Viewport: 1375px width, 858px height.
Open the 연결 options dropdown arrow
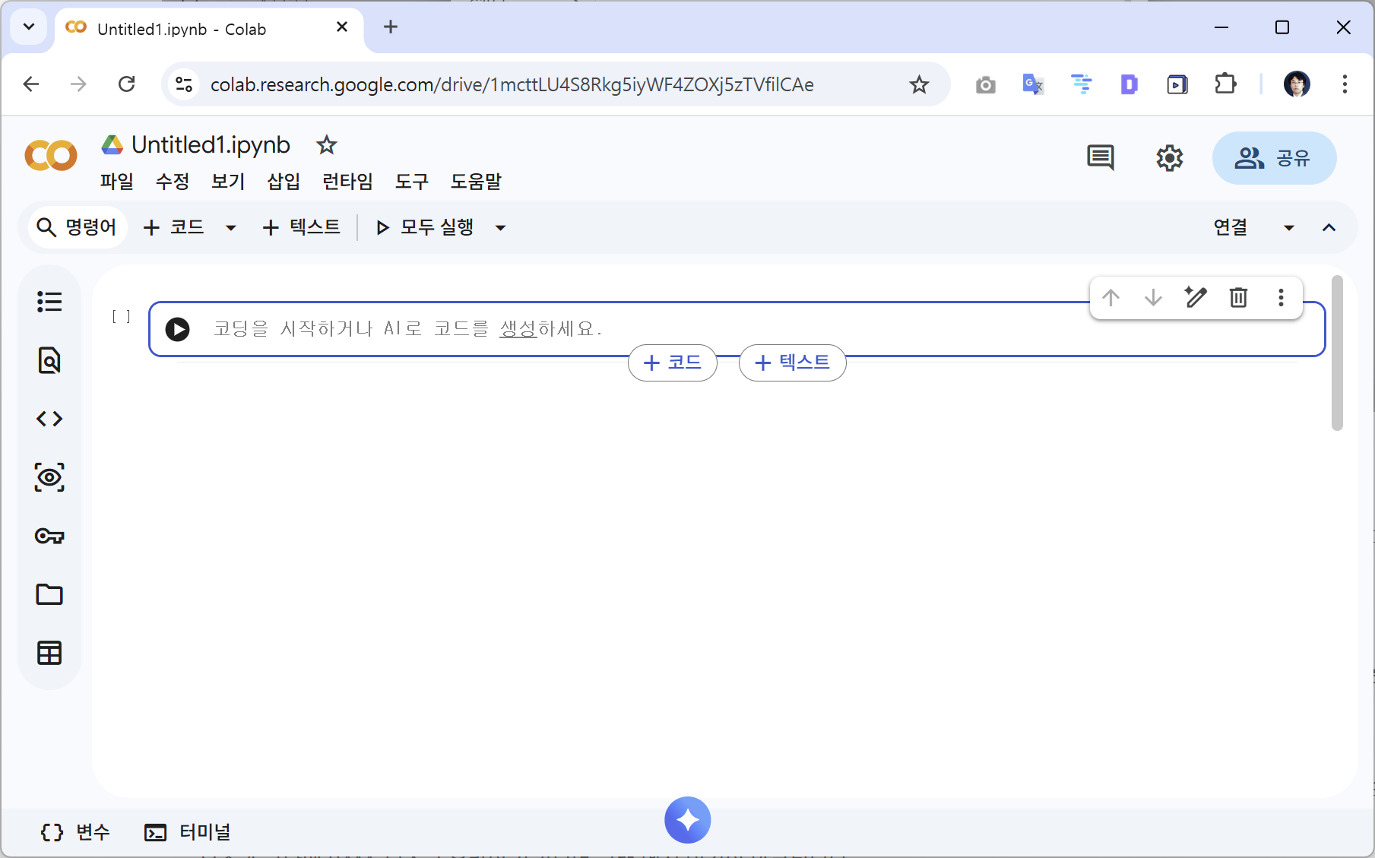1288,227
